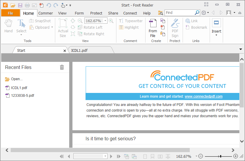Click the SnapShot camera tool
The height and width of the screenshot is (161, 245).
[40, 21]
